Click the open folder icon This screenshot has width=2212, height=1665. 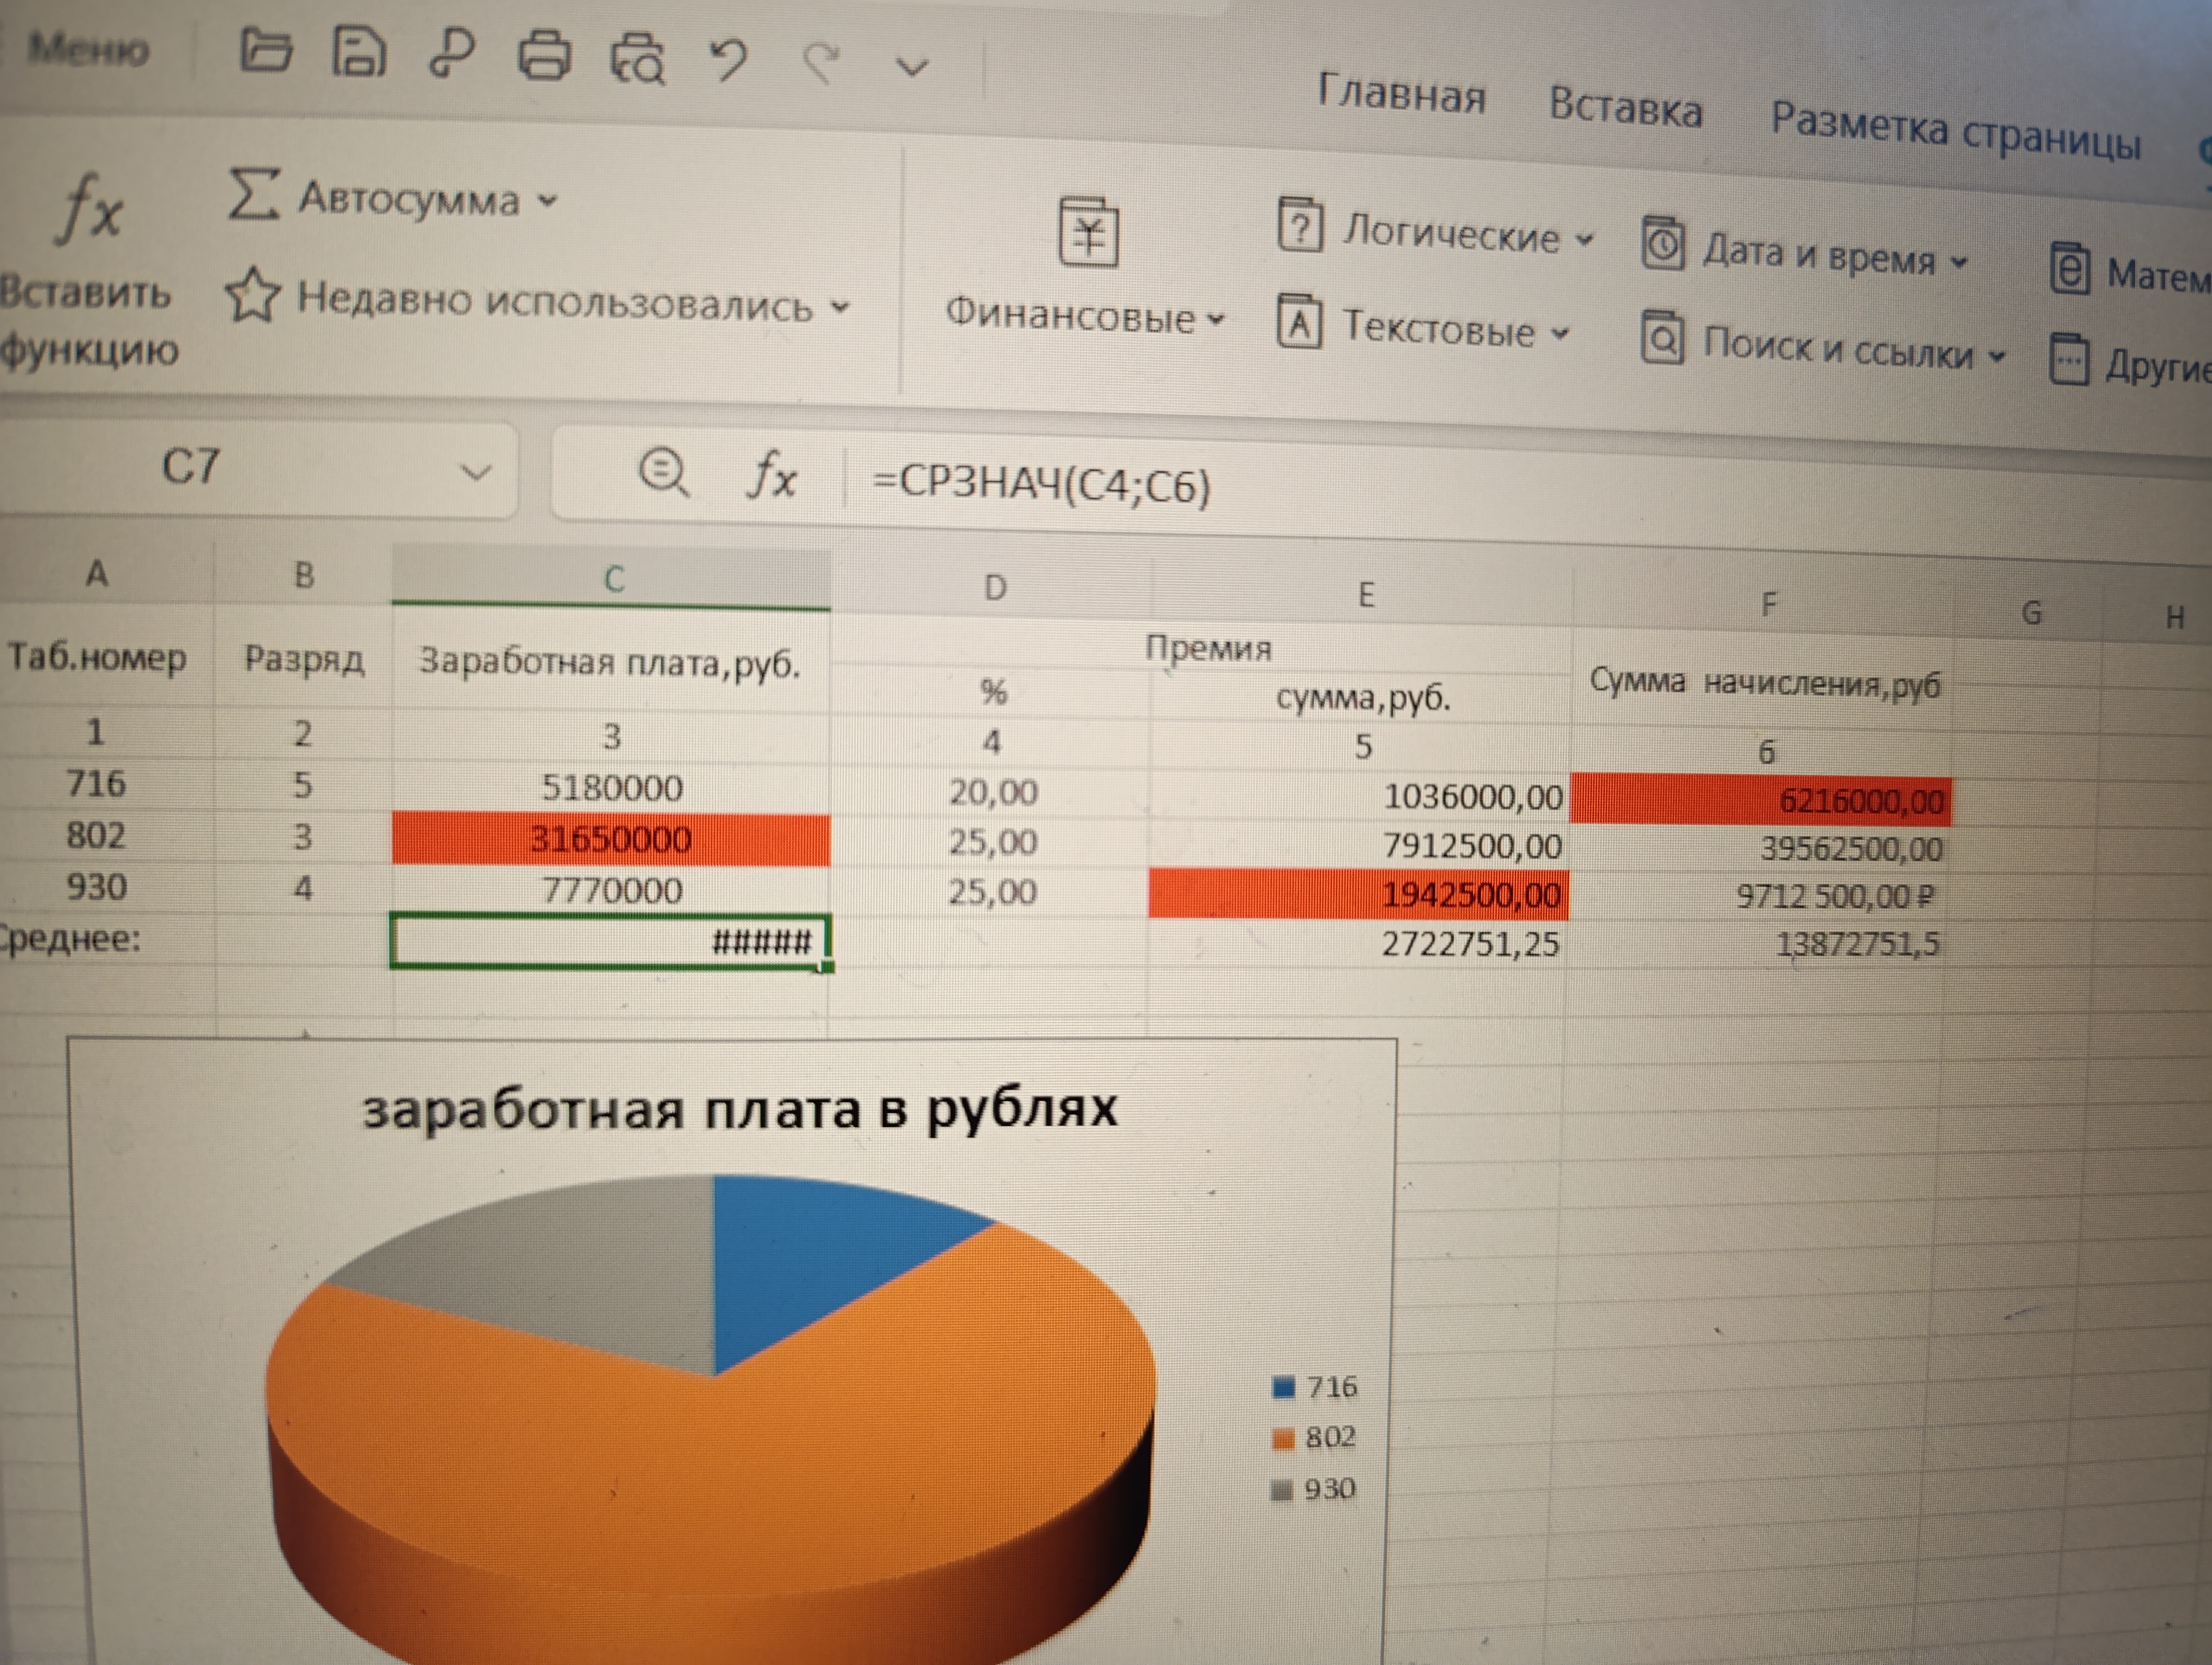tap(265, 50)
